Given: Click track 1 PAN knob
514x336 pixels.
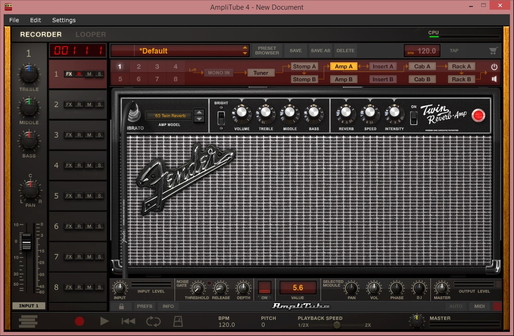Looking at the screenshot, I should pyautogui.click(x=30, y=190).
